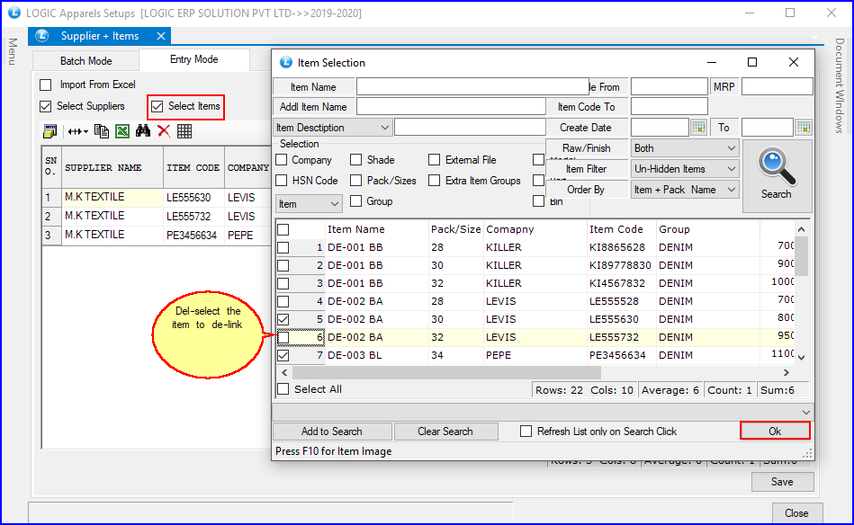Click the yellow form icon in the toolbar
This screenshot has width=854, height=525.
(x=50, y=131)
